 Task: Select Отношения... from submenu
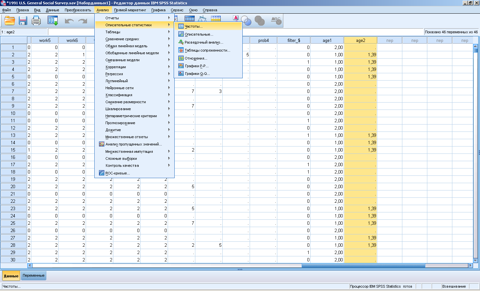pos(208,58)
